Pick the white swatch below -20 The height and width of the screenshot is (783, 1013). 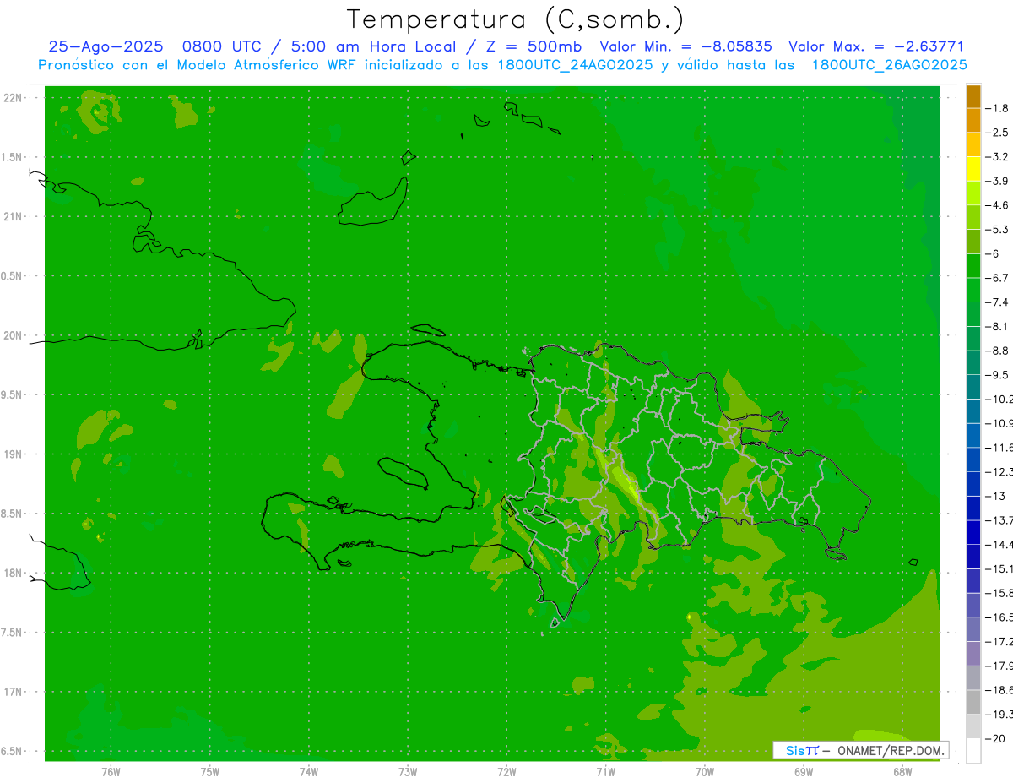(973, 750)
